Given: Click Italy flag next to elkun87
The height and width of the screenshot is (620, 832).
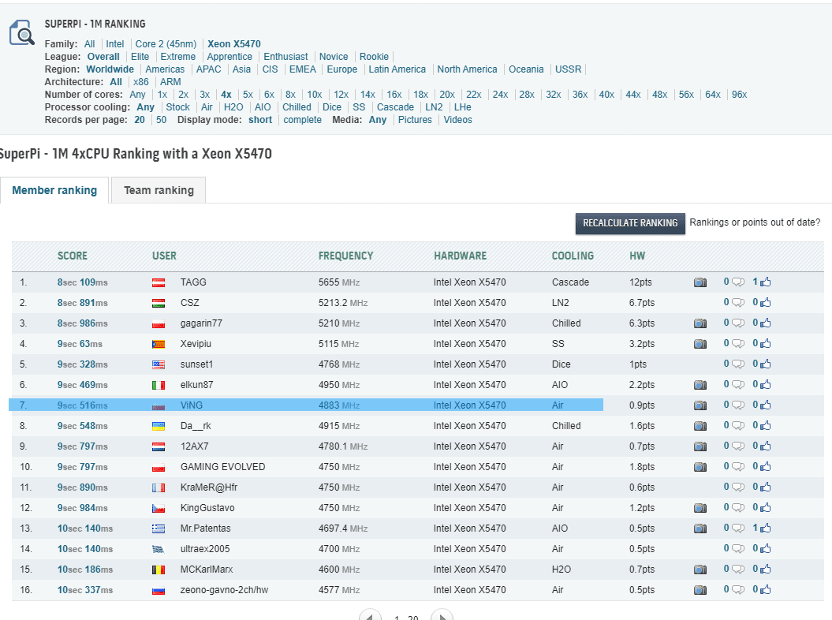Looking at the screenshot, I should coord(159,386).
